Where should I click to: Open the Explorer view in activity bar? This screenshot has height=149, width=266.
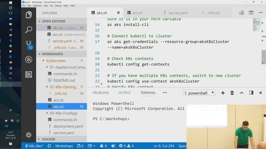[29, 15]
